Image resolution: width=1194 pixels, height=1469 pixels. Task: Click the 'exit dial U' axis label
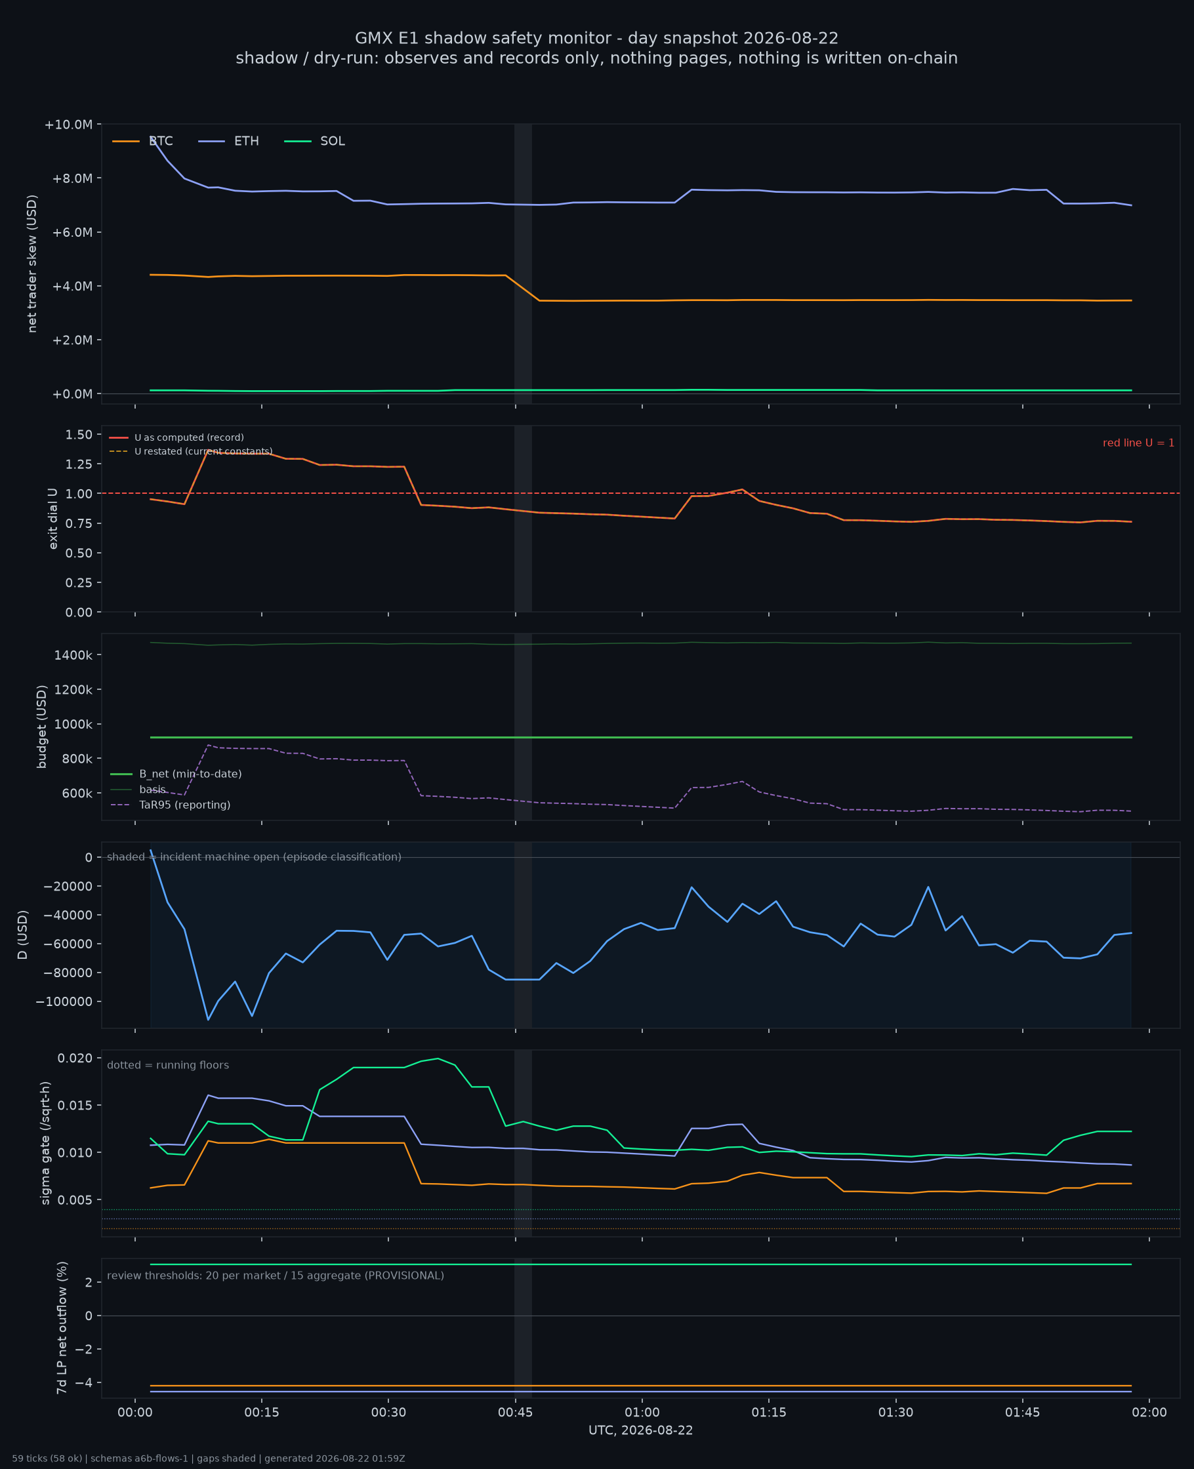click(x=54, y=519)
